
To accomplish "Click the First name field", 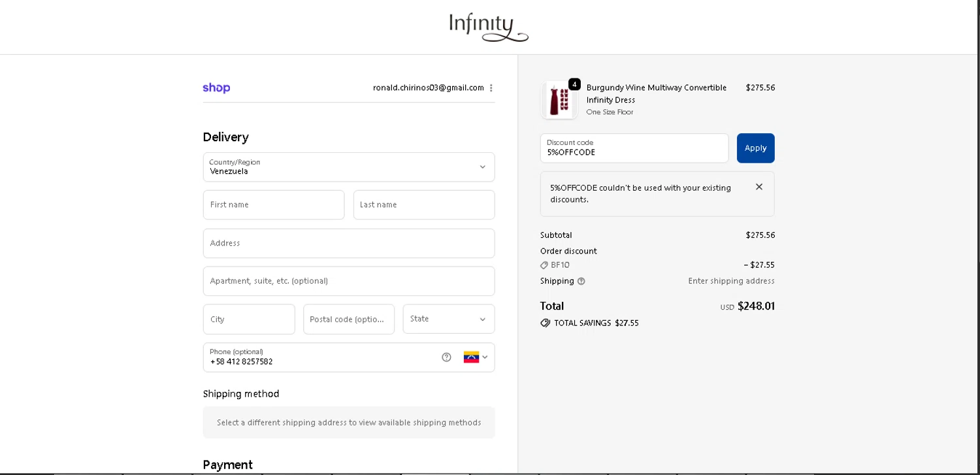I will [x=274, y=205].
